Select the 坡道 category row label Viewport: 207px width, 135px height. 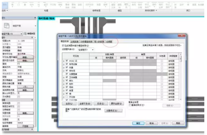pos(71,90)
